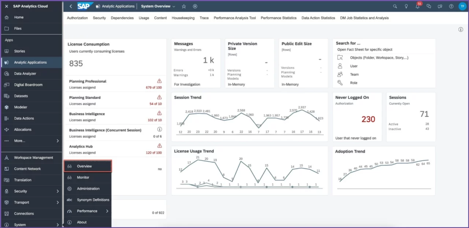Open the Performance Analysis Tool tab

point(234,18)
